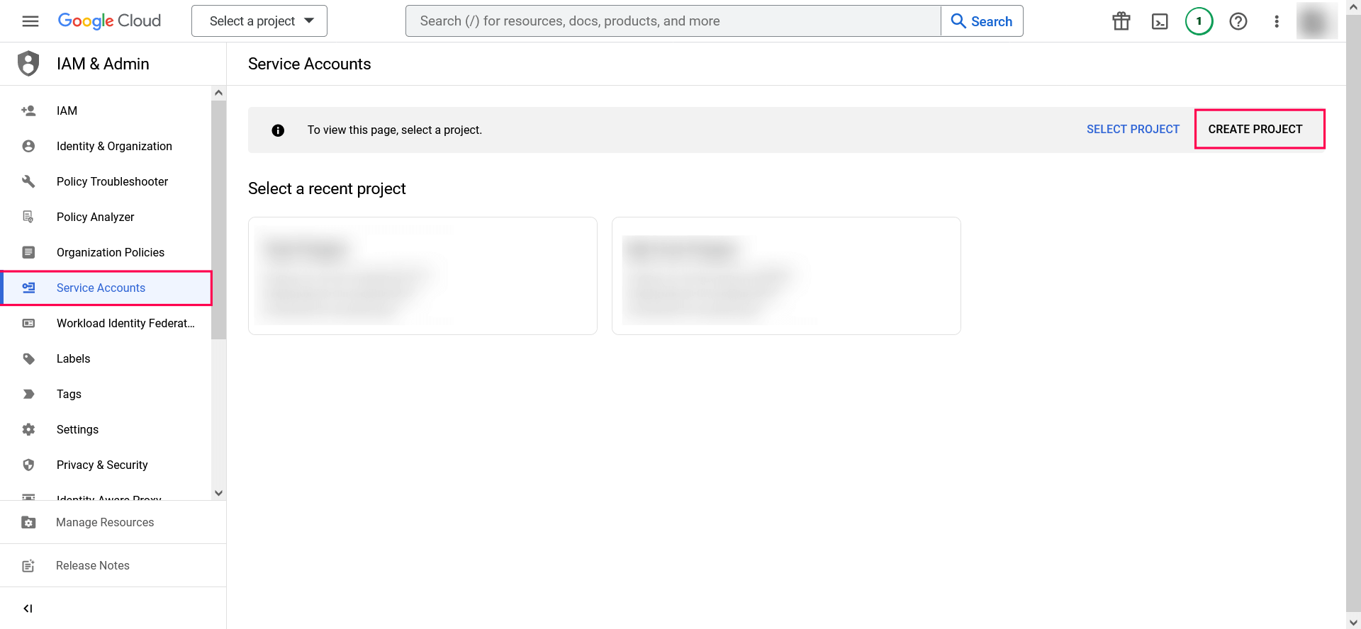Viewport: 1361px width, 629px height.
Task: Open the gift free trial icon
Action: coord(1121,21)
